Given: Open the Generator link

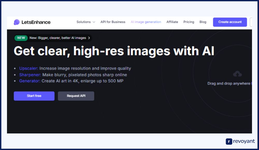Looking at the screenshot, I should click(30, 81).
